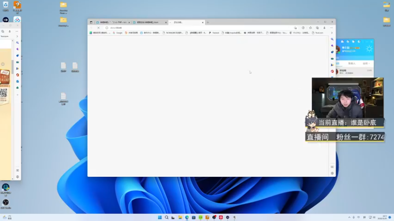Open lower single text document on desktop
Image resolution: width=394 pixels, height=221 pixels.
point(64,99)
